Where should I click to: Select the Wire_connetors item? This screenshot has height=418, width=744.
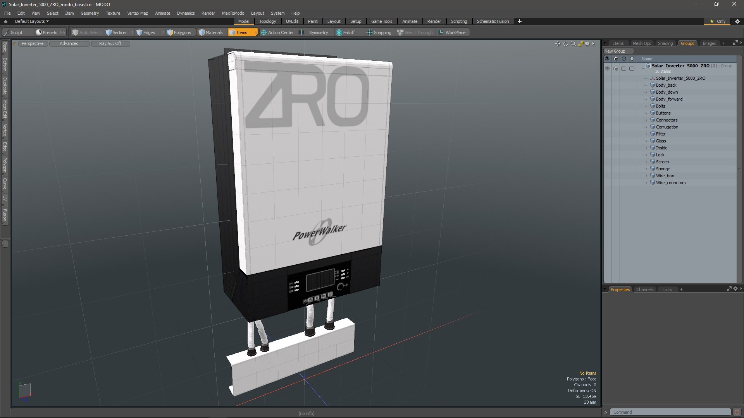(670, 183)
